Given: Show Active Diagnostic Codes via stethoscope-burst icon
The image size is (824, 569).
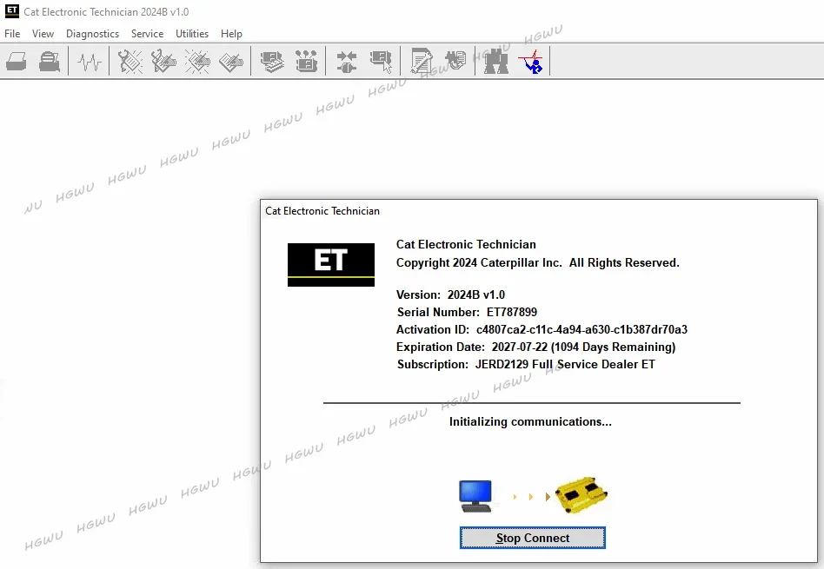Looking at the screenshot, I should coord(130,62).
